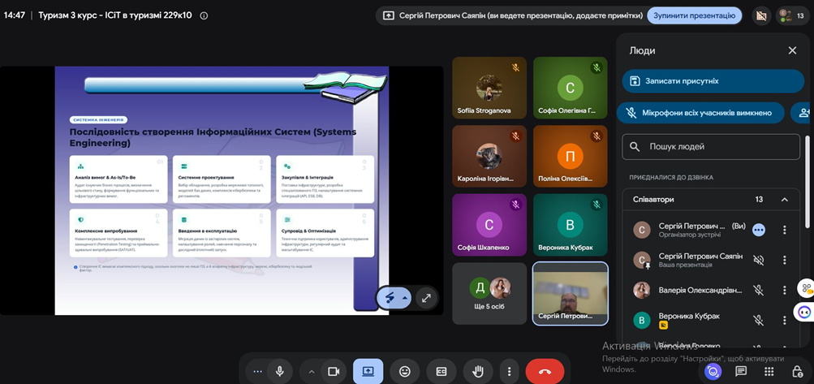Open audio settings arrow beside camera
This screenshot has height=384, width=814.
click(312, 372)
